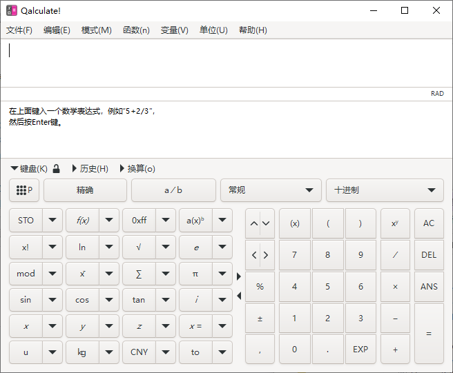Click the lock icon beside 键盘
The height and width of the screenshot is (373, 453).
point(57,169)
